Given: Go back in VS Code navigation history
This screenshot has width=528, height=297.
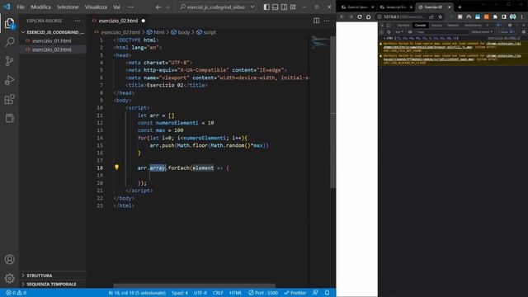Looking at the screenshot, I should pyautogui.click(x=158, y=7).
